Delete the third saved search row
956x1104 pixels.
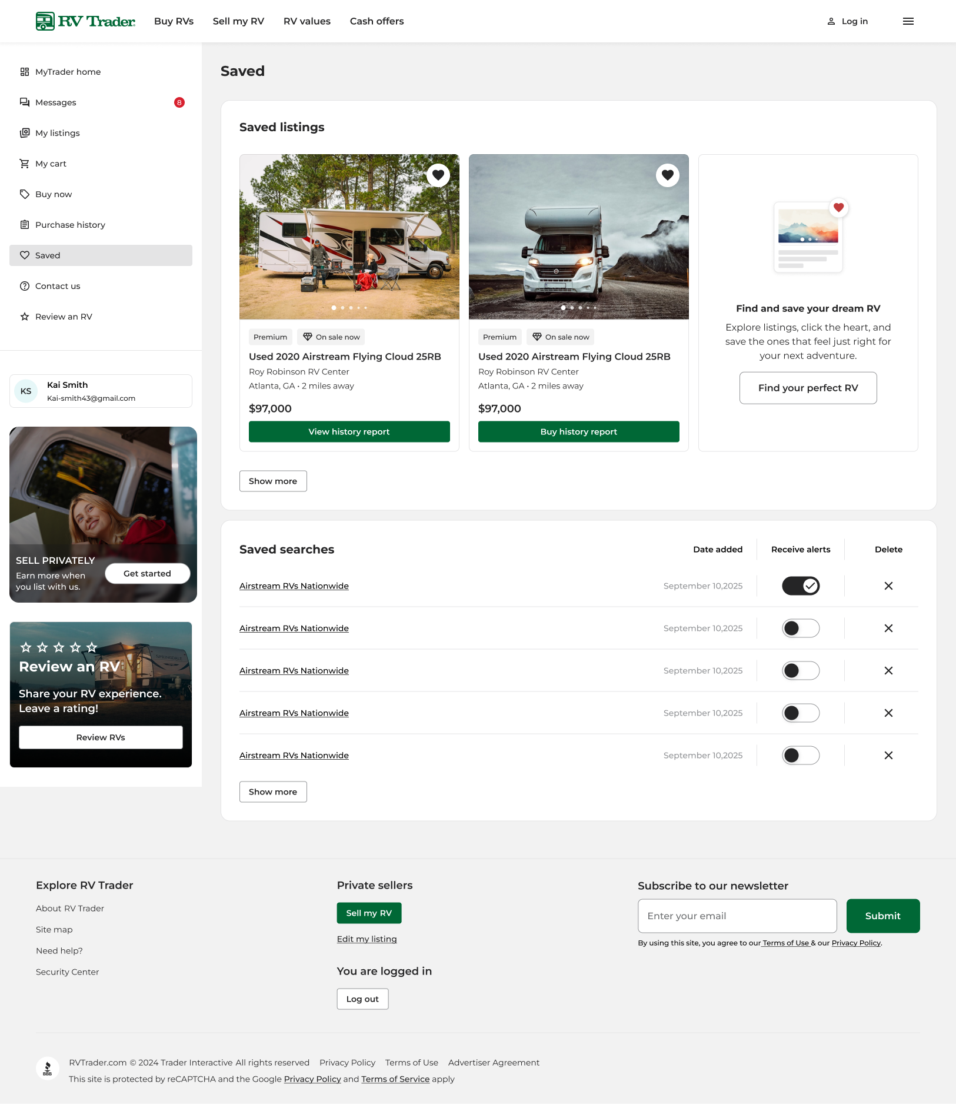click(888, 671)
